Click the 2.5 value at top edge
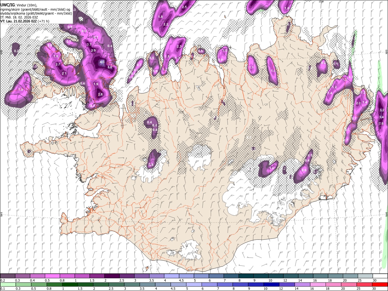Image resolution: width=388 pixels, height=291 pixels. click(184, 7)
